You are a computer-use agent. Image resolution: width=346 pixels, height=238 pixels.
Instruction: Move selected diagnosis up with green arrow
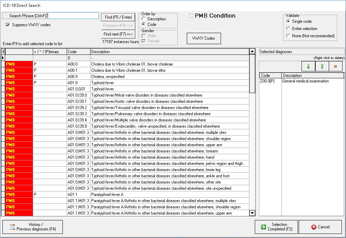pyautogui.click(x=322, y=66)
